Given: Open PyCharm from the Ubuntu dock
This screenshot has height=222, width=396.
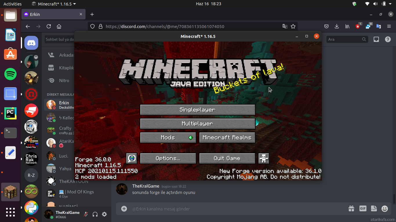Looking at the screenshot, I should [x=10, y=113].
